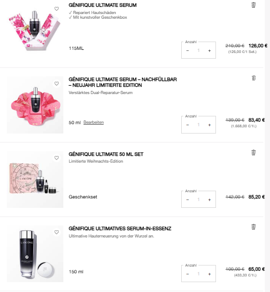Delete the Génifique Ultimate 50 ML Set
Screen dimensions: 270x292
[x=253, y=153]
